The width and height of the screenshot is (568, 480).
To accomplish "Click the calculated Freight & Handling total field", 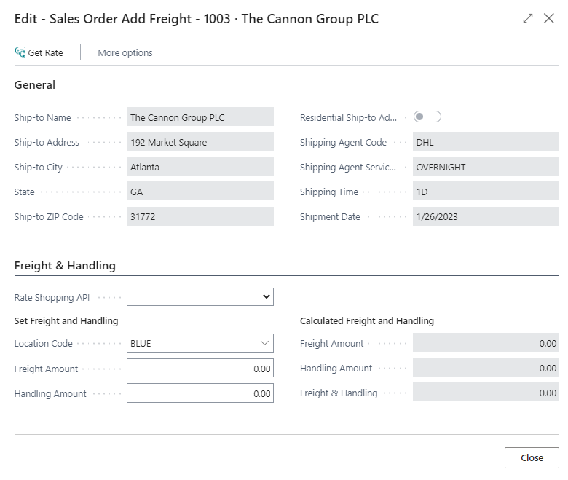I will (485, 393).
